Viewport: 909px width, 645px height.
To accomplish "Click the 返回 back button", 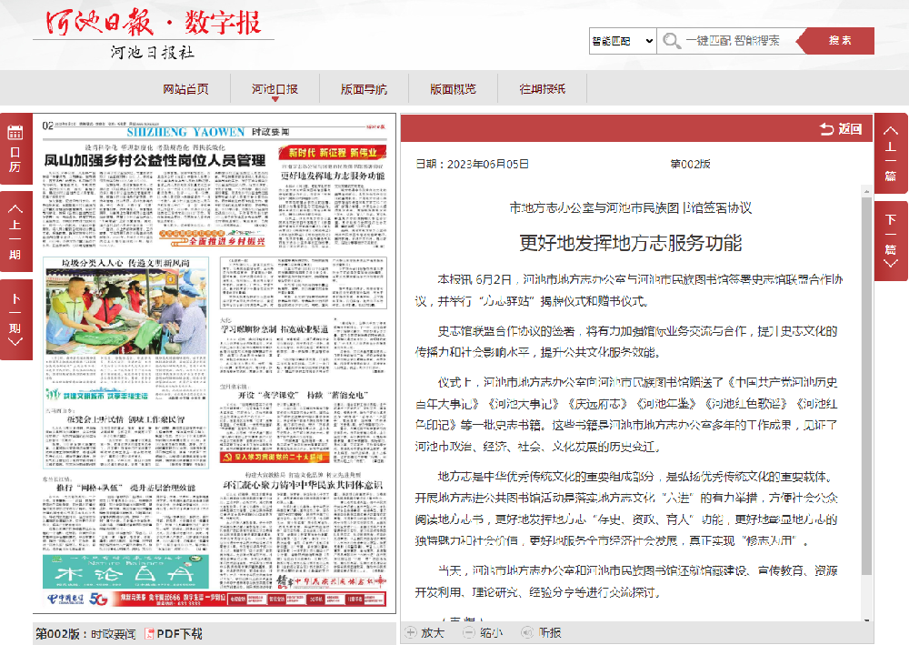I will pyautogui.click(x=840, y=129).
